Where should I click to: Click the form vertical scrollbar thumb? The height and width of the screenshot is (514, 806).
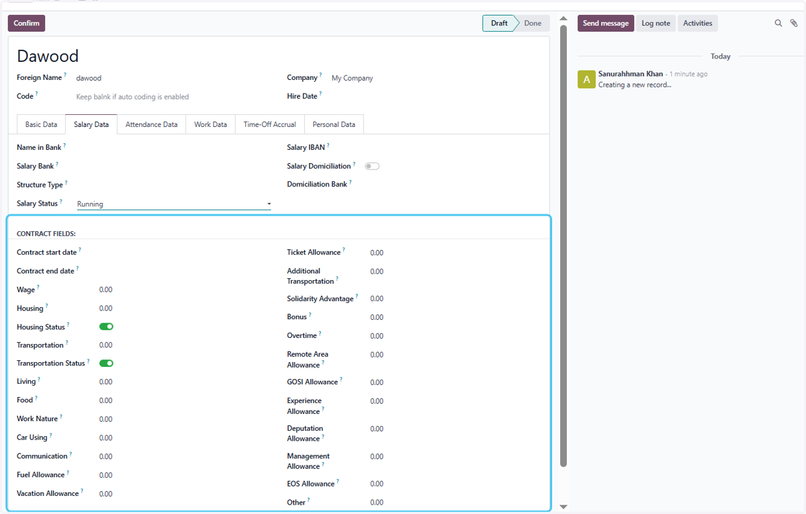[564, 246]
